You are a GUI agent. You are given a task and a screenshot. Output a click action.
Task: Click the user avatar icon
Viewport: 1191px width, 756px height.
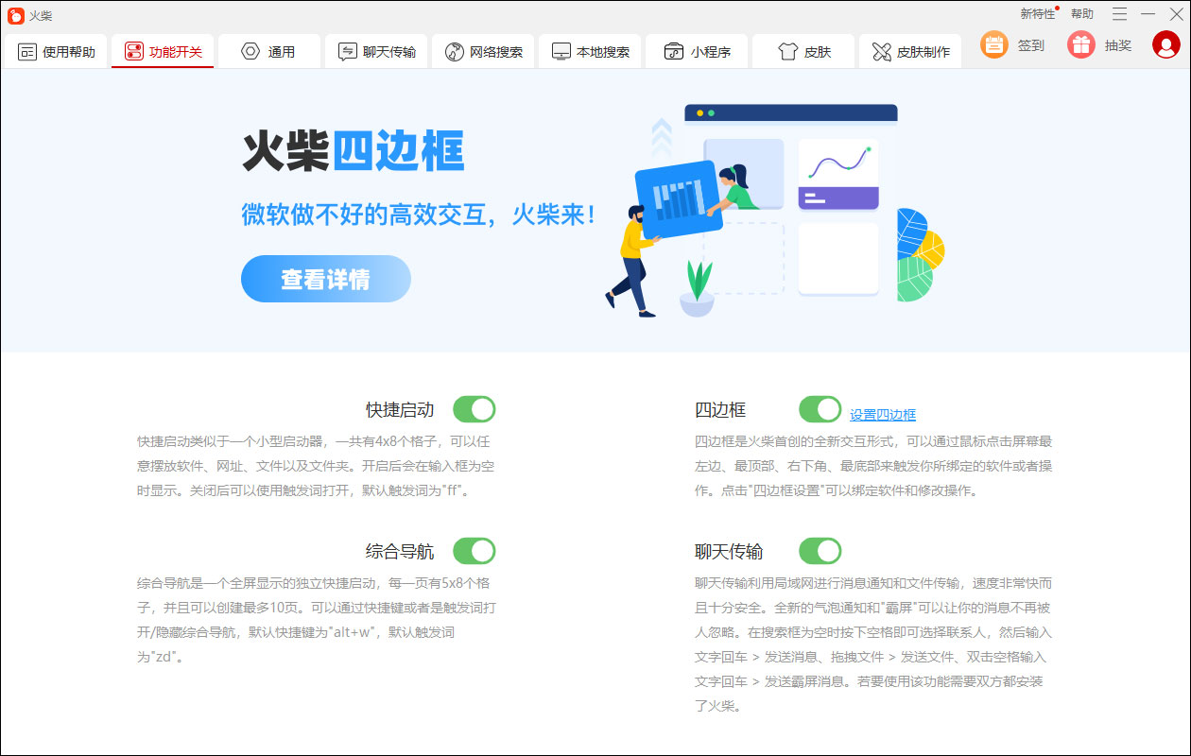(1165, 44)
